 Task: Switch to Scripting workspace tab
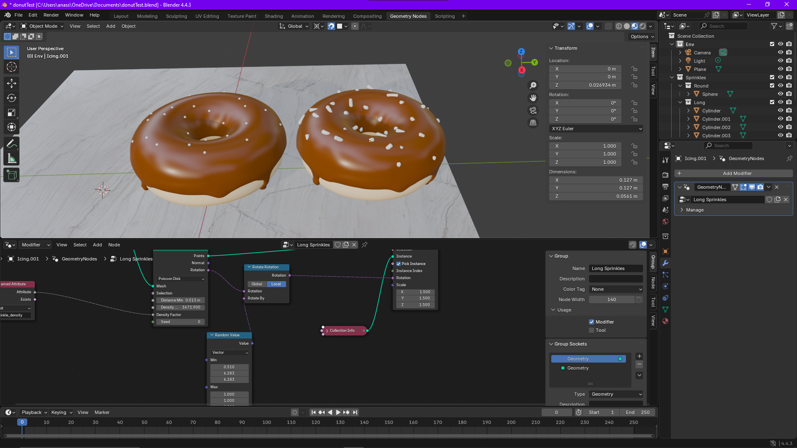(x=445, y=16)
